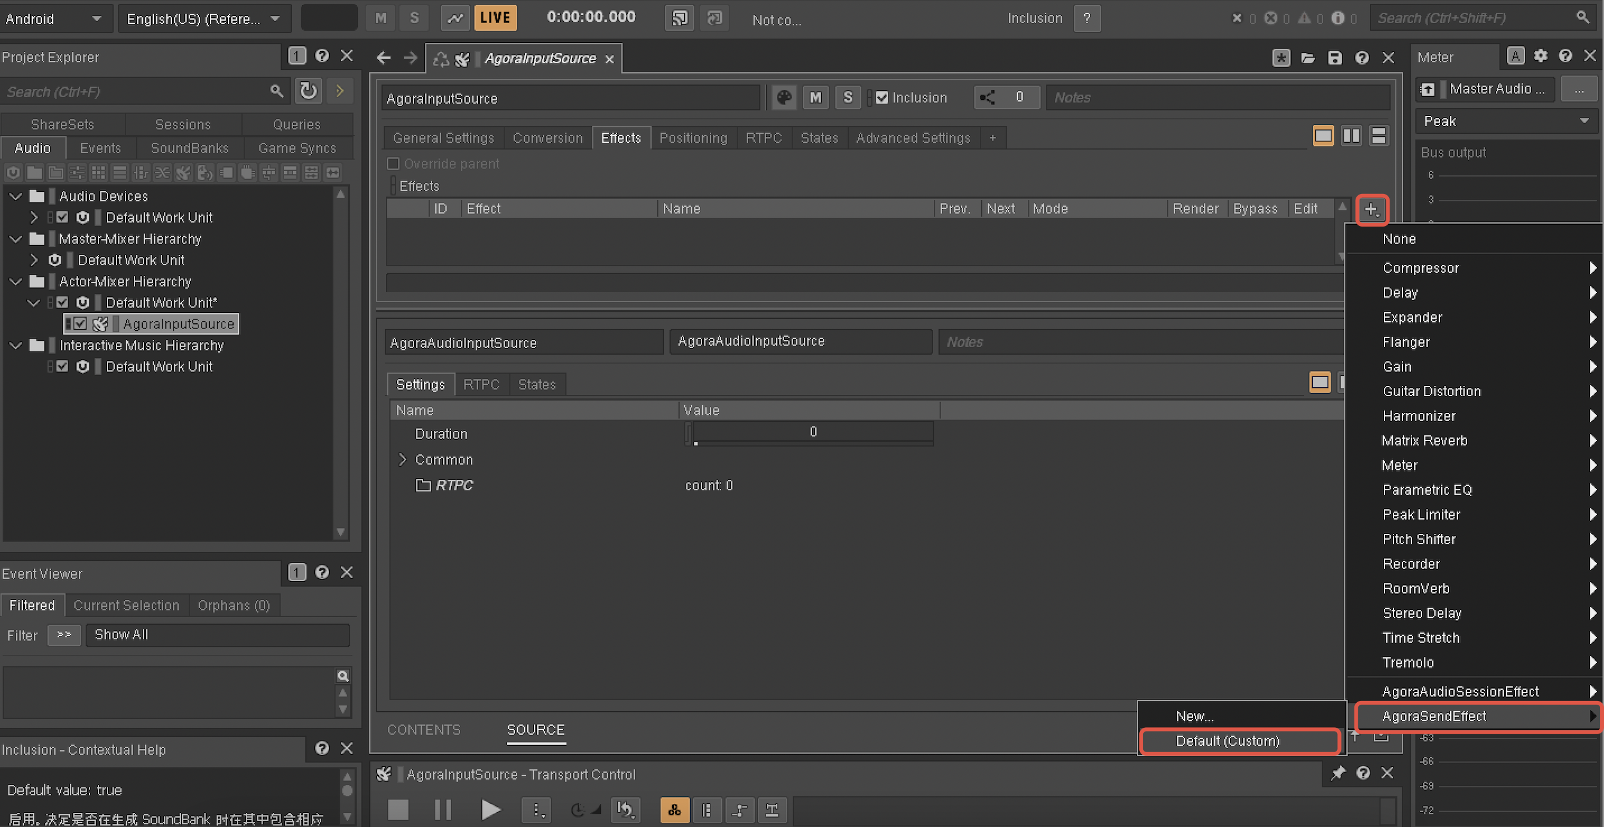Open Meter settings gear icon
Image resolution: width=1604 pixels, height=827 pixels.
(x=1541, y=56)
